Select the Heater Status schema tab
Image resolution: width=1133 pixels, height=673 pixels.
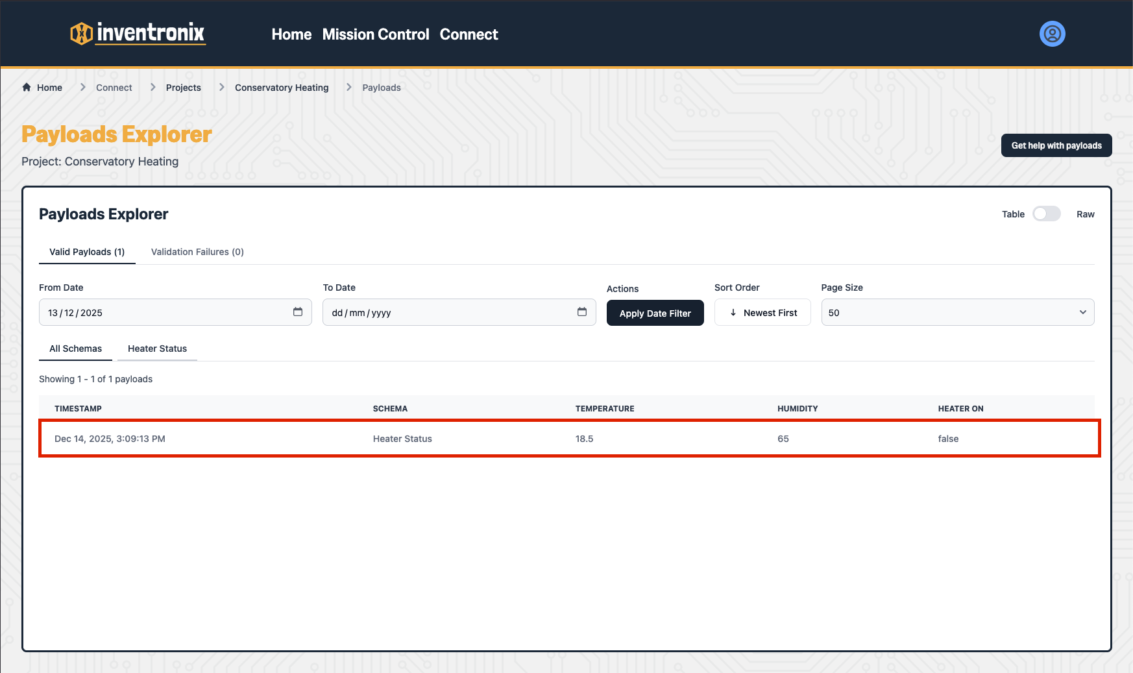click(157, 349)
